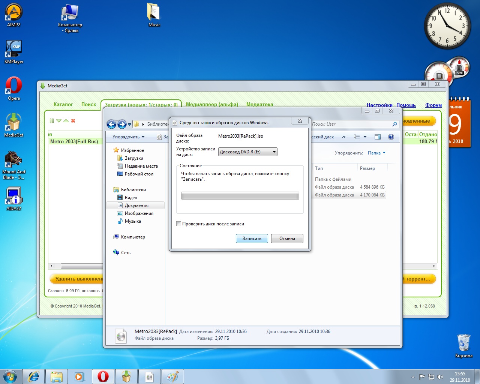Switch to disc burner taskbar button

(x=150, y=376)
